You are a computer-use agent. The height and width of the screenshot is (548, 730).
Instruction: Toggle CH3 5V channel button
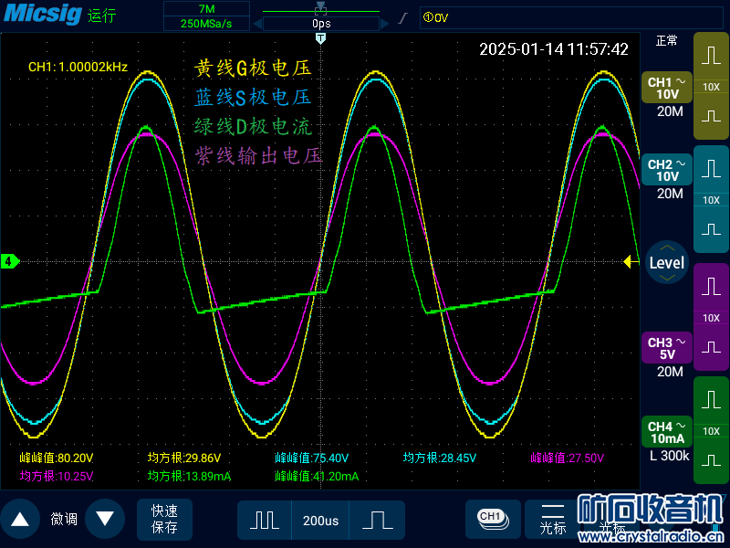click(x=667, y=348)
